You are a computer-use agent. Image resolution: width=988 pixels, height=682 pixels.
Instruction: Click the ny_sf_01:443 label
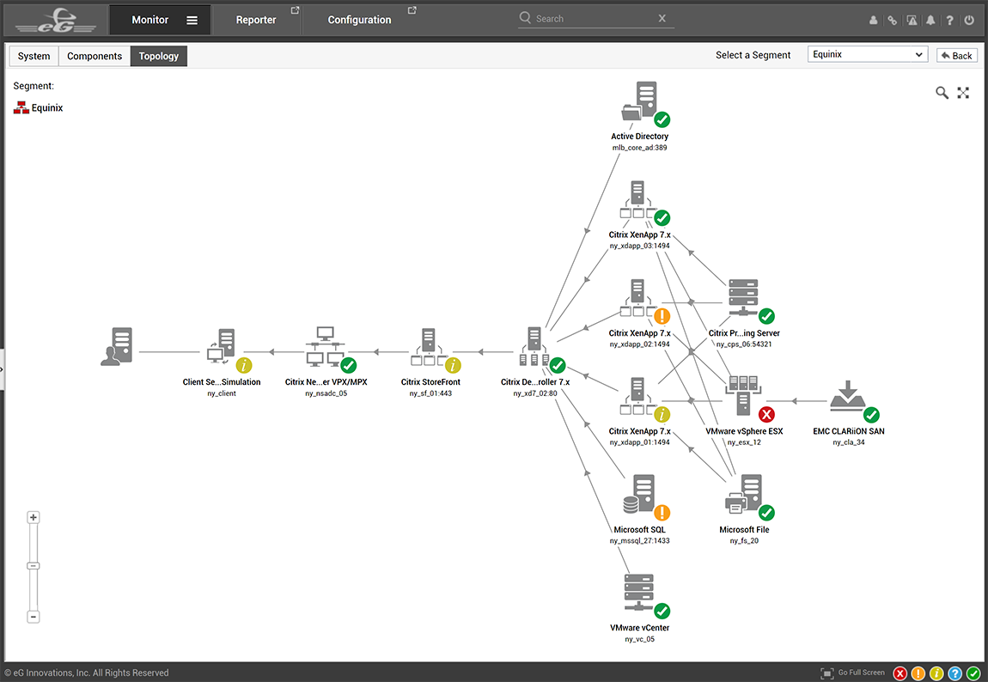coord(430,393)
